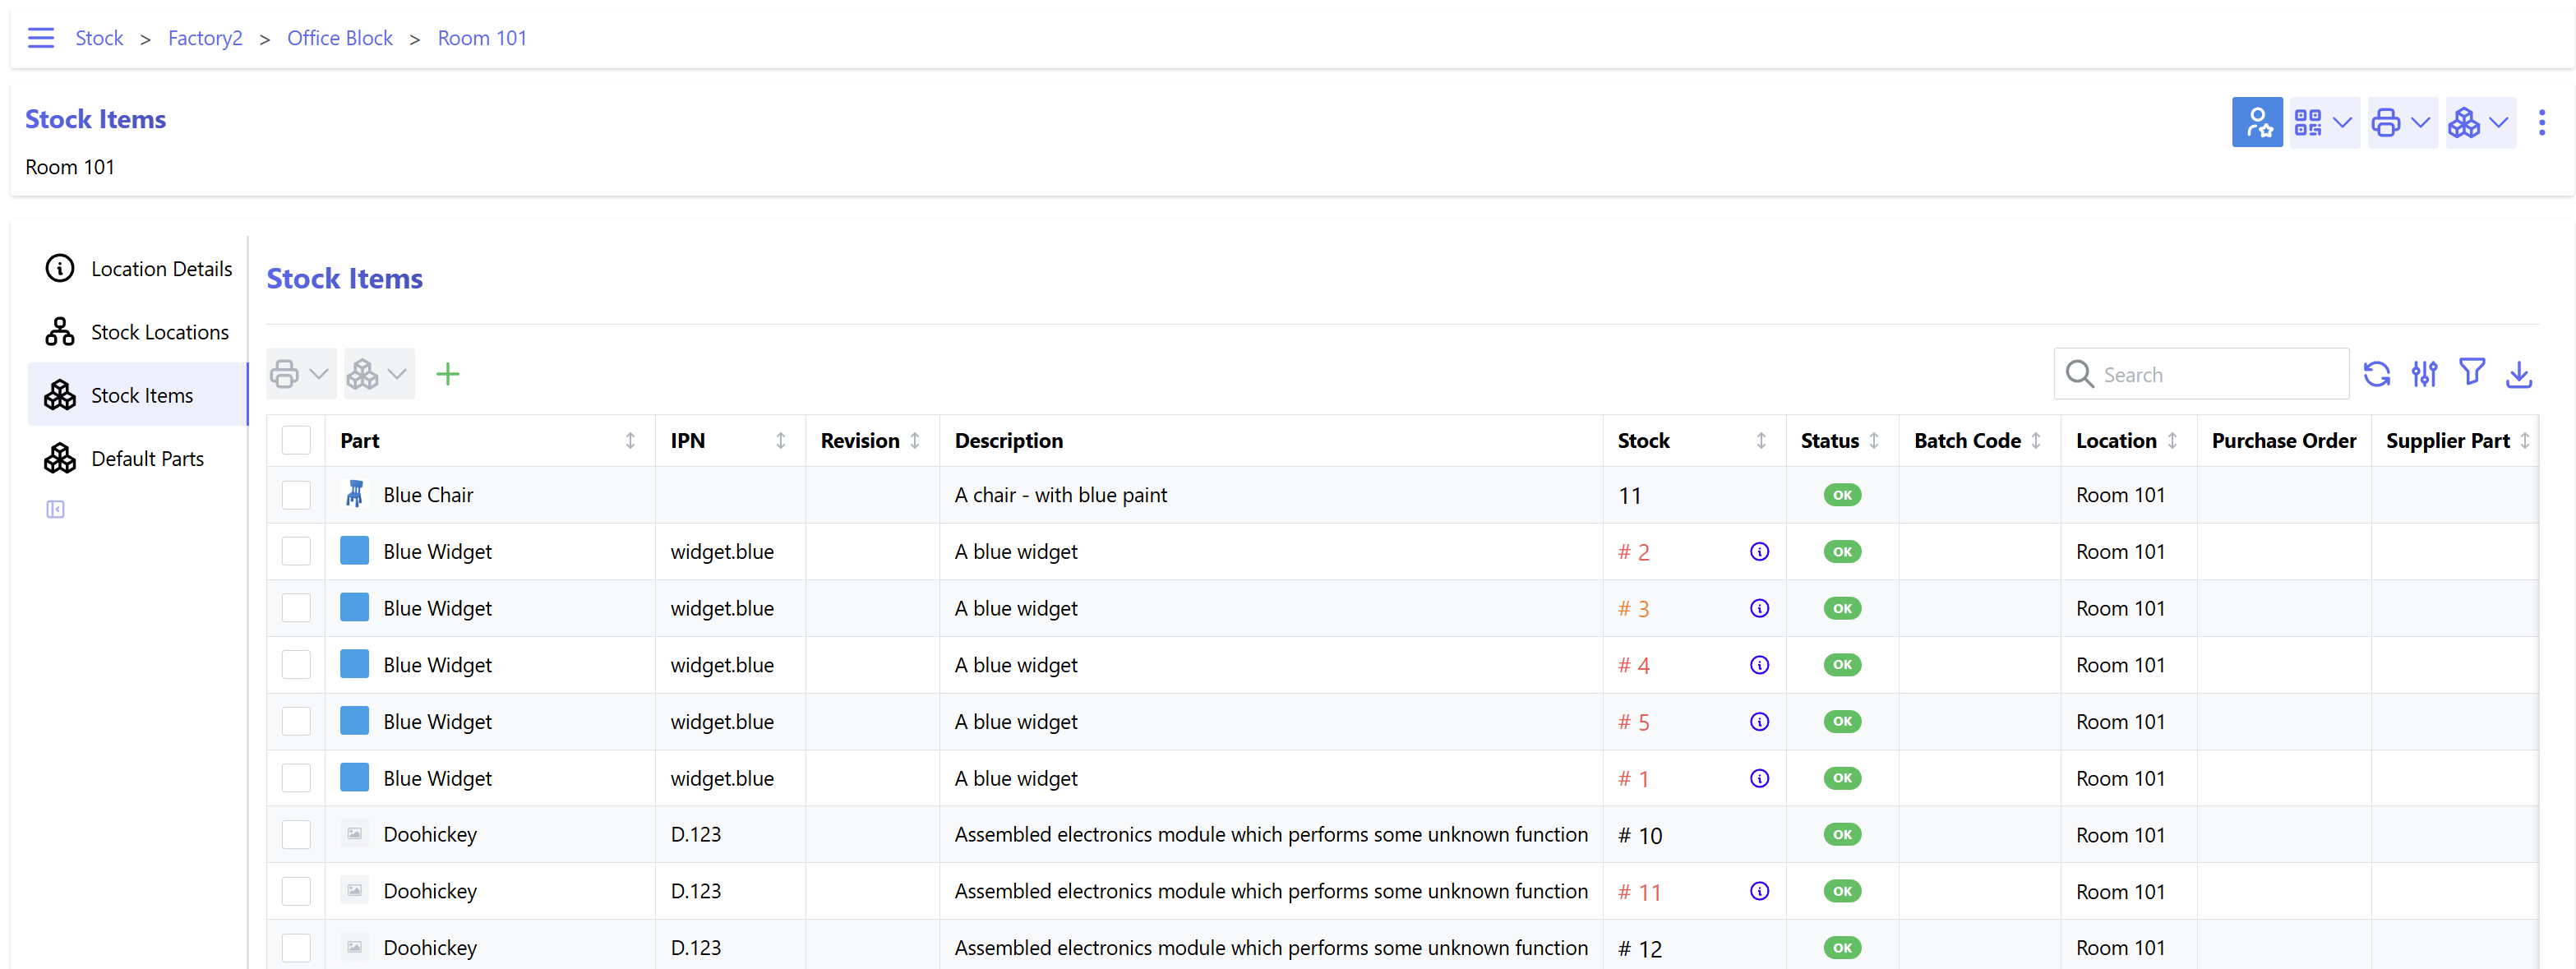
Task: Click the refresh table data icon
Action: 2376,374
